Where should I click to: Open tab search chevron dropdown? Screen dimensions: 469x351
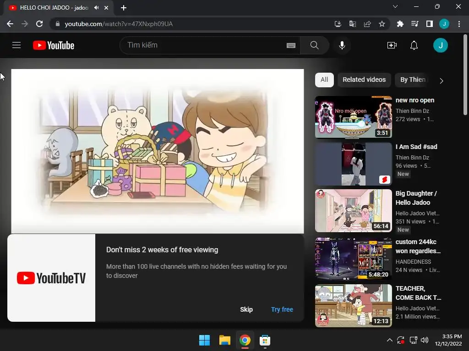(395, 6)
